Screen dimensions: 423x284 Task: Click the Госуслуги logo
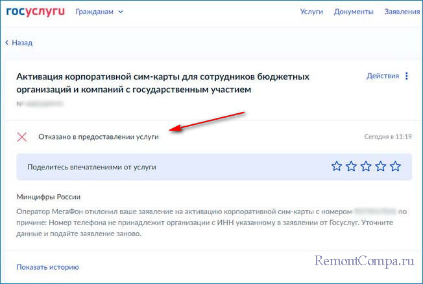[x=36, y=12]
